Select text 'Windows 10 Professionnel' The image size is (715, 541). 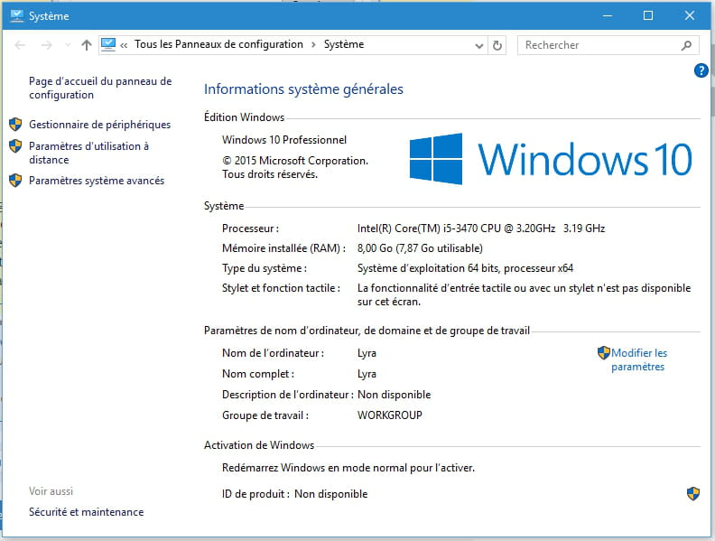(x=284, y=140)
